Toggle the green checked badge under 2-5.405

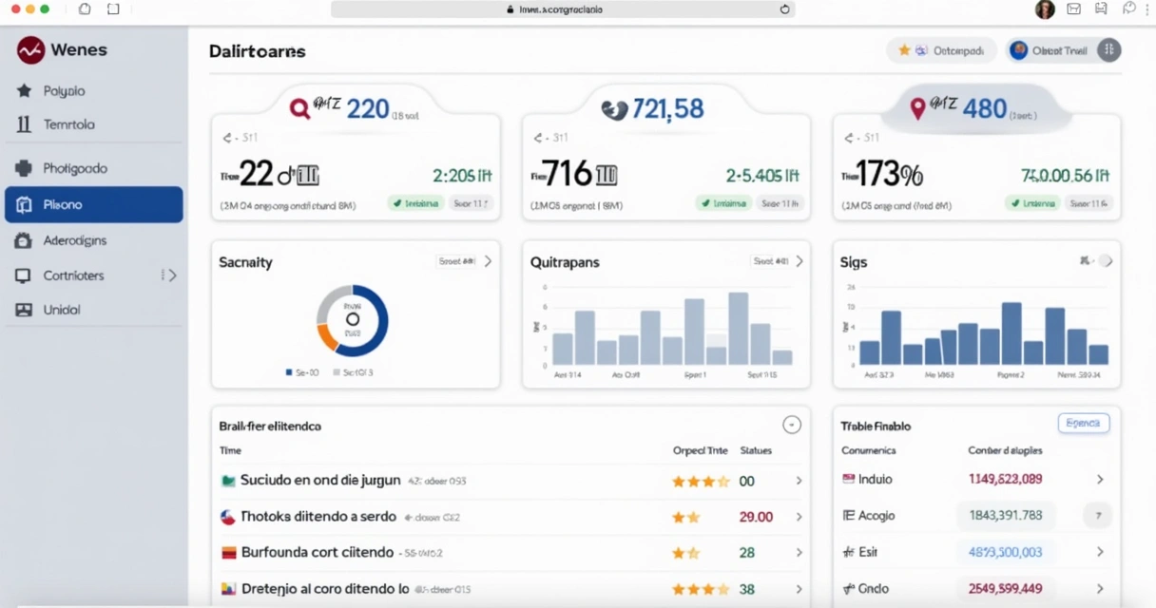(x=723, y=203)
